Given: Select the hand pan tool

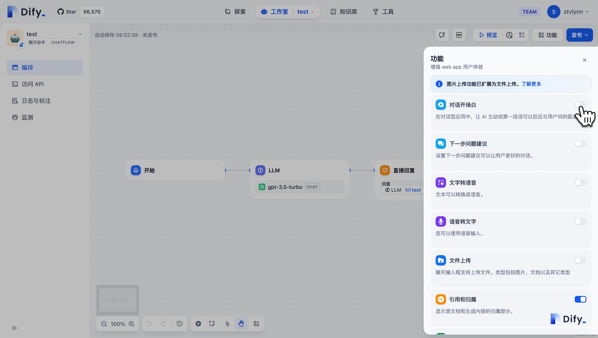Looking at the screenshot, I should pos(241,324).
